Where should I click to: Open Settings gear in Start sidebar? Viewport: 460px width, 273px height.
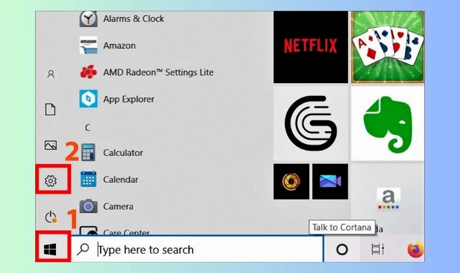coord(51,181)
